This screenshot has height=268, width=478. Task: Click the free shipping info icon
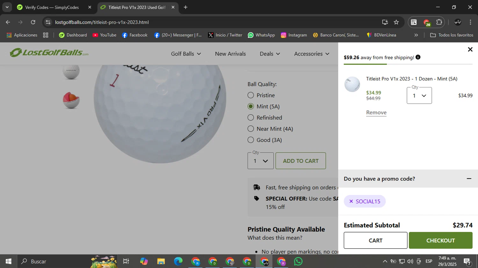point(418,57)
